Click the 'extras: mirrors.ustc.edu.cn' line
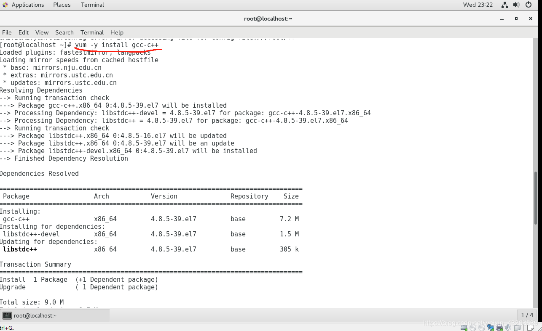Screen dimensions: 542x331 tap(58, 75)
